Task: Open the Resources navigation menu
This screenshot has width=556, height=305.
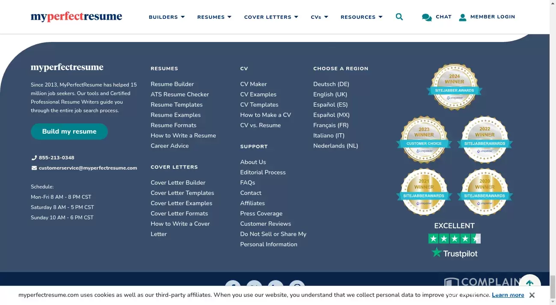Action: [x=361, y=17]
